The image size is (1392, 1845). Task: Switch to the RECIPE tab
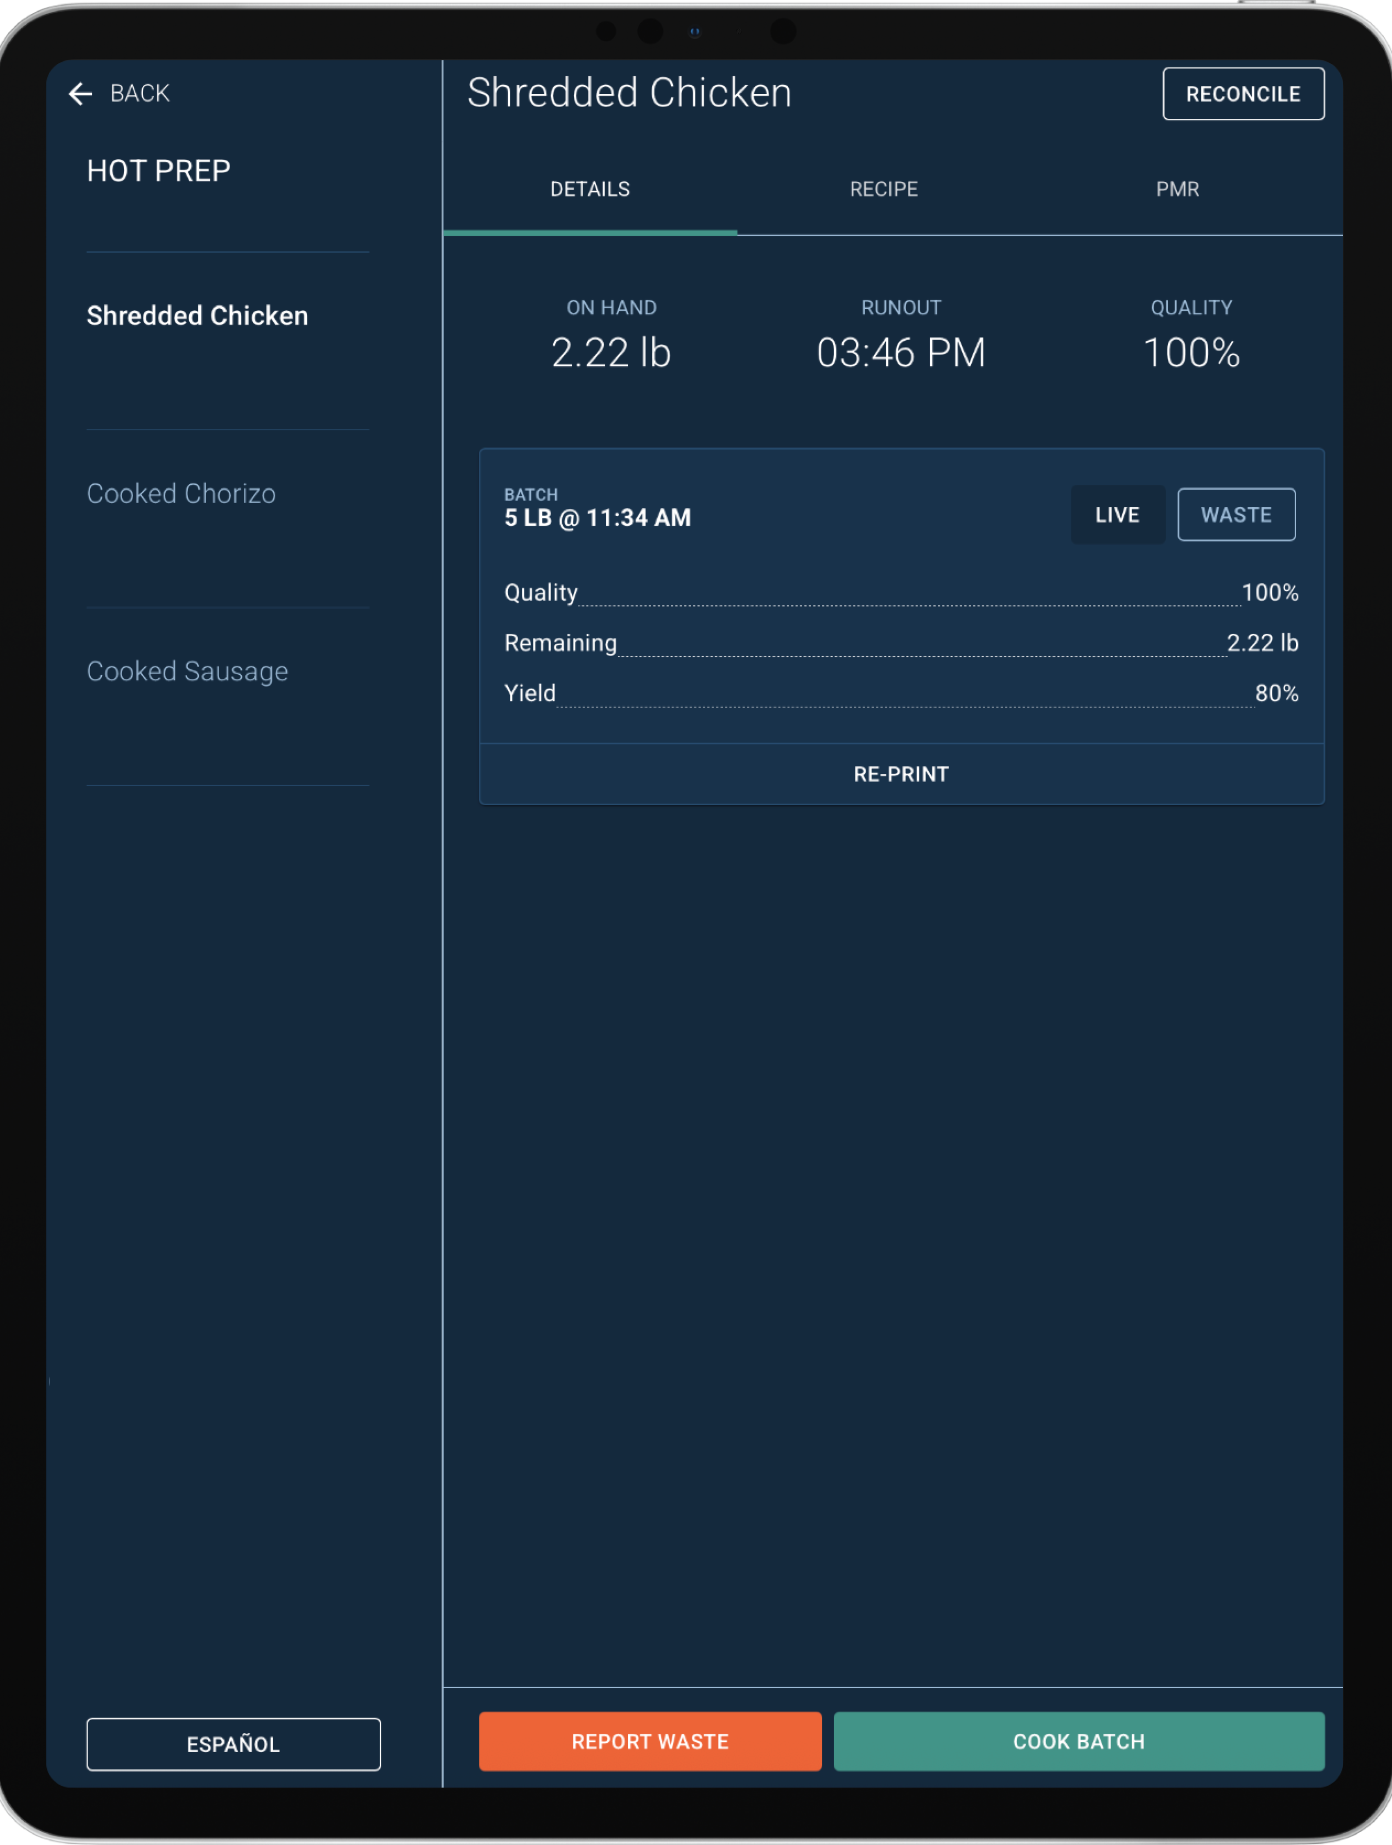pyautogui.click(x=883, y=189)
